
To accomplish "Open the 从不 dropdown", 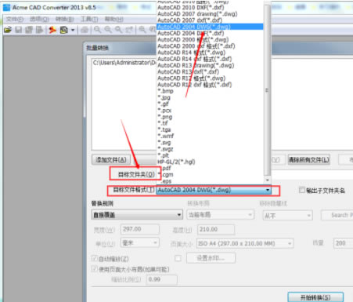I will pyautogui.click(x=287, y=216).
